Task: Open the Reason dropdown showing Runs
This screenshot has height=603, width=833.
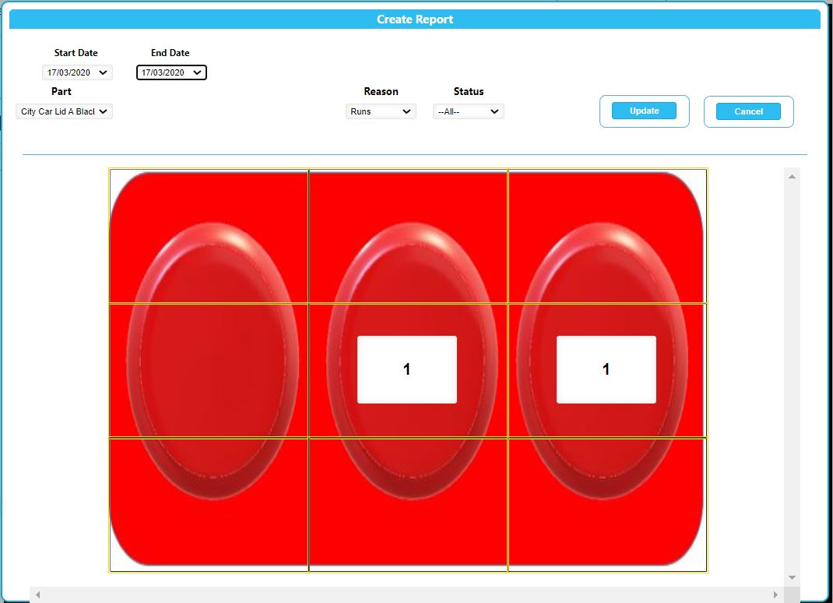Action: tap(381, 111)
